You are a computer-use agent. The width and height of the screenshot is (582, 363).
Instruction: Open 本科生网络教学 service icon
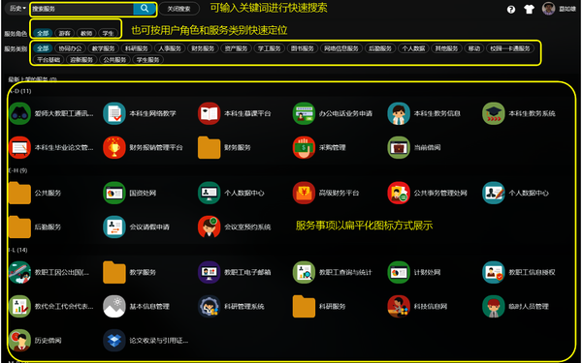point(114,113)
